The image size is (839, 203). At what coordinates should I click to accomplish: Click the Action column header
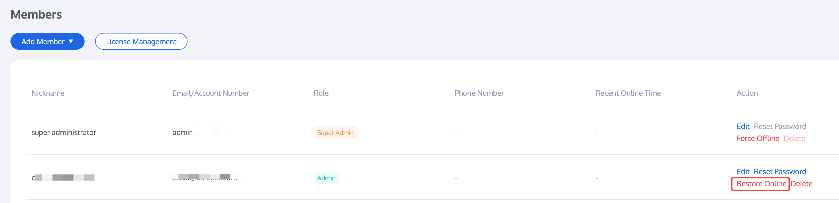[747, 93]
